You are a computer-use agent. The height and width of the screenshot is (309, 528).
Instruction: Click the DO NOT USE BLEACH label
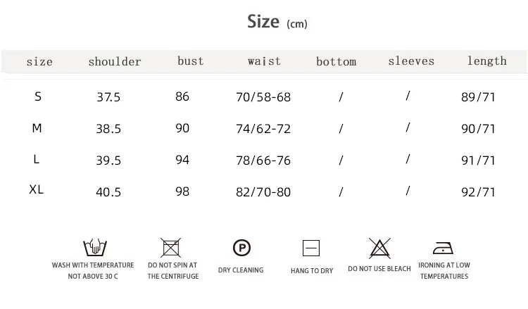pyautogui.click(x=379, y=269)
